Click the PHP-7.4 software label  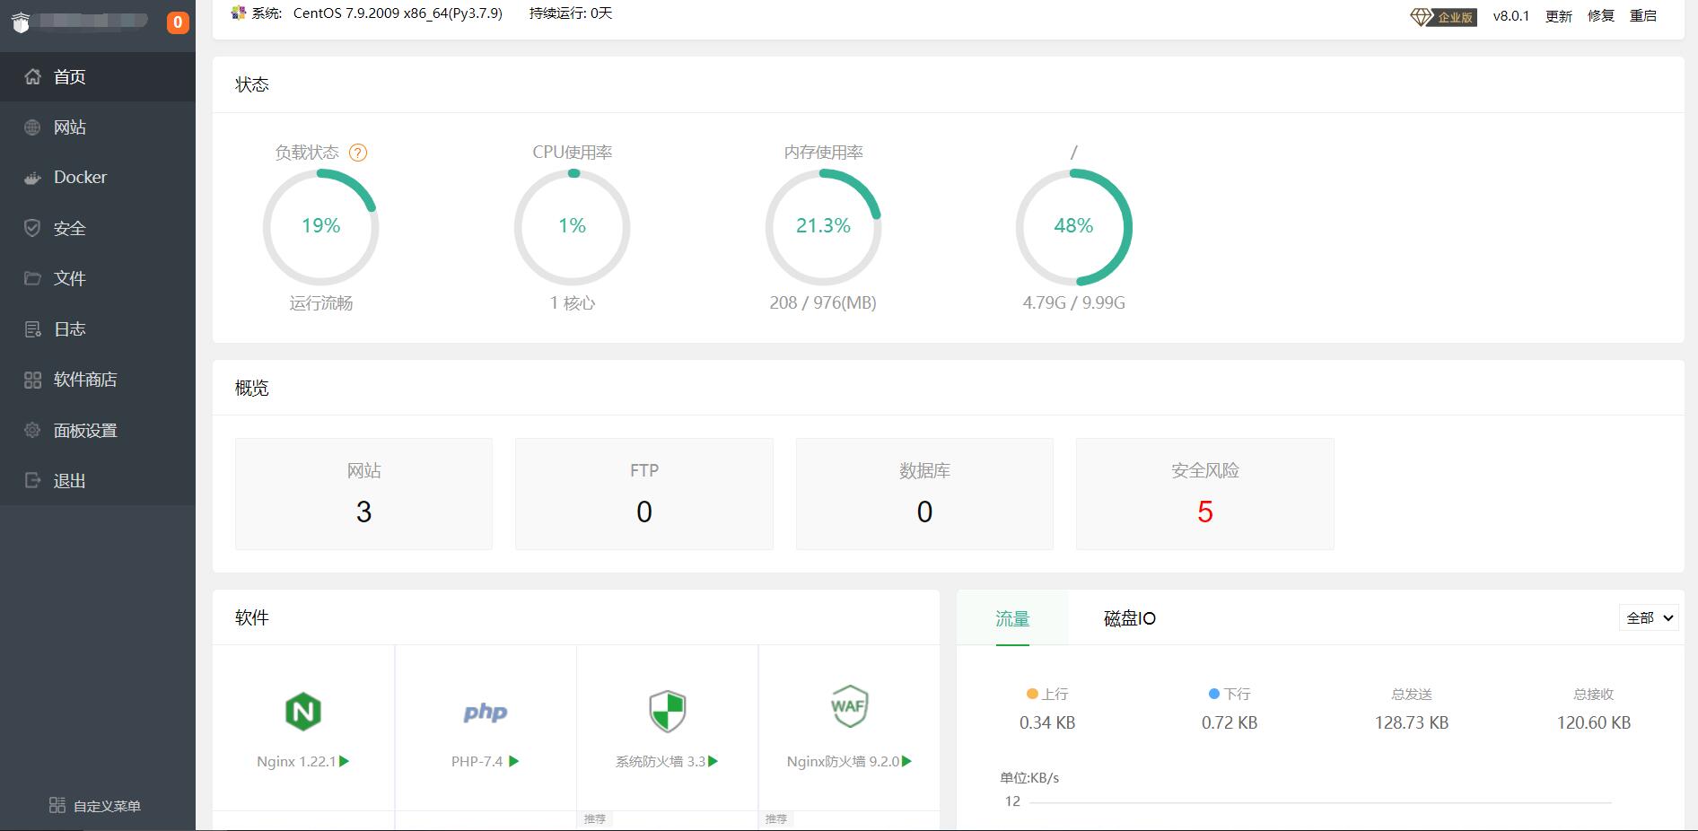tap(477, 761)
